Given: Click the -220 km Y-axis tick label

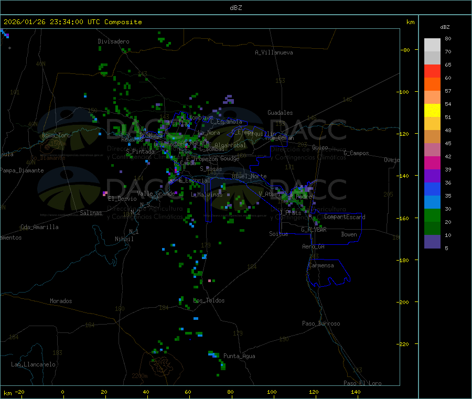Looking at the screenshot, I should click(x=404, y=344).
